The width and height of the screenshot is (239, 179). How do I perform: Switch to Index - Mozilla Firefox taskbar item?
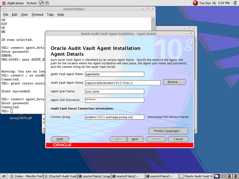pyautogui.click(x=27, y=176)
